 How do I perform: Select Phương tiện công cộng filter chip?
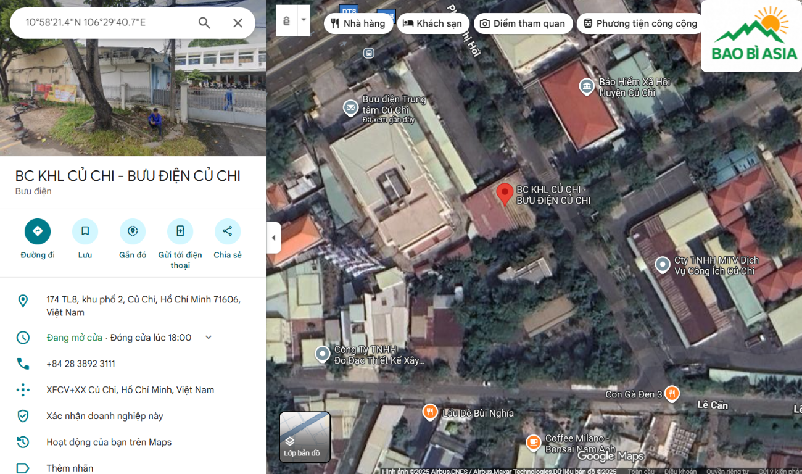(639, 23)
